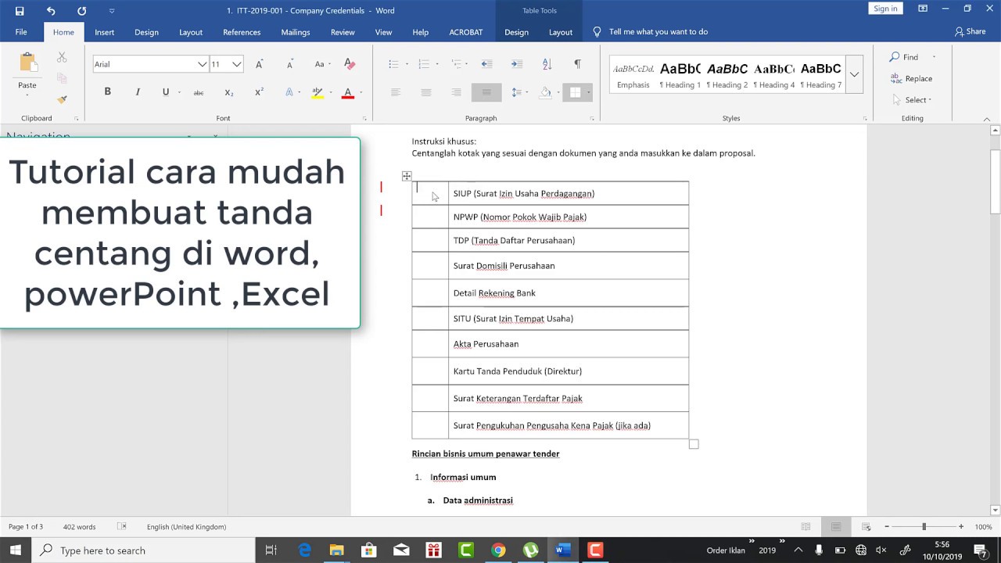This screenshot has width=1001, height=563.
Task: Open the ACROBAT ribbon tab
Action: 466,32
